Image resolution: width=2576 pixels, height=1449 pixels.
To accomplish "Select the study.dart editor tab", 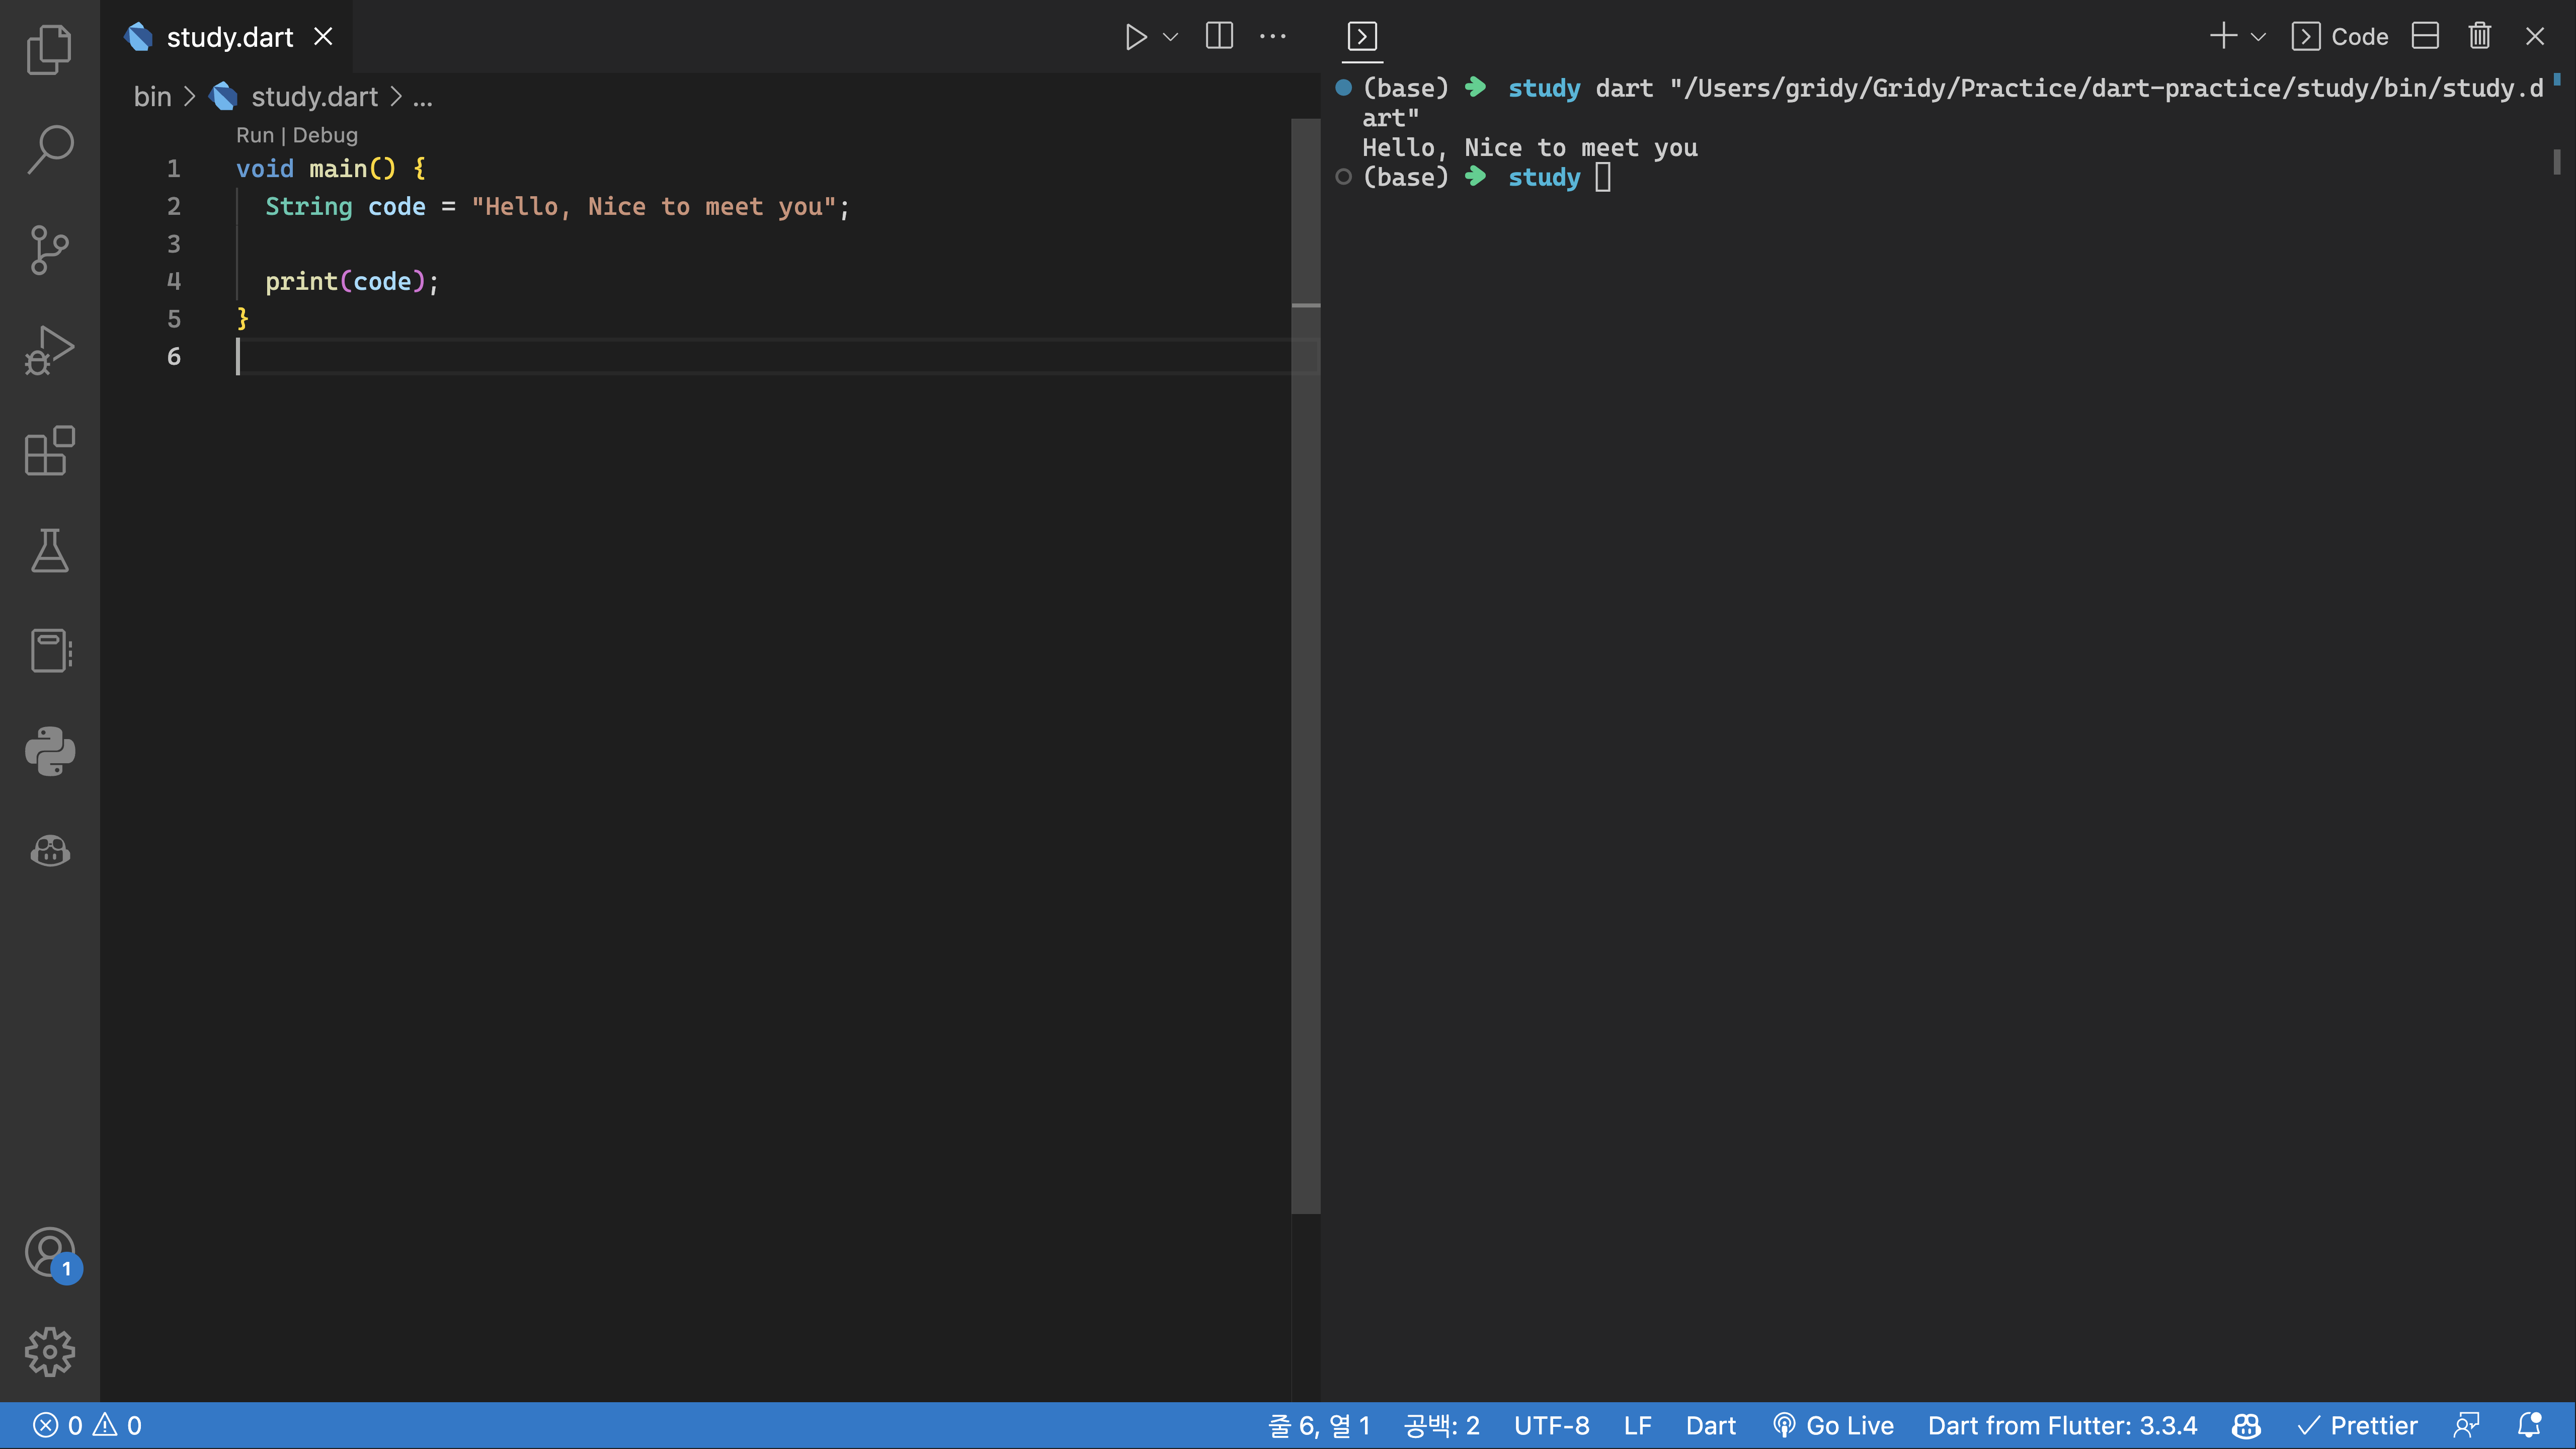I will click(x=229, y=37).
